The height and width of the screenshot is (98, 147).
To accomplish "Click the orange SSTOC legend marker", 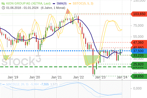I will [70, 4].
